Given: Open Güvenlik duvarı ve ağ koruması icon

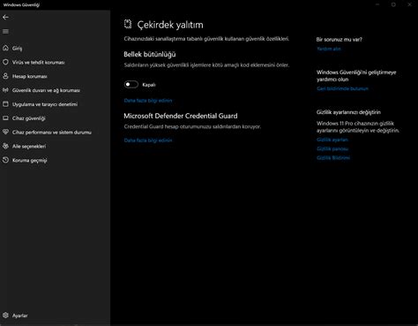Looking at the screenshot, I should 5,90.
